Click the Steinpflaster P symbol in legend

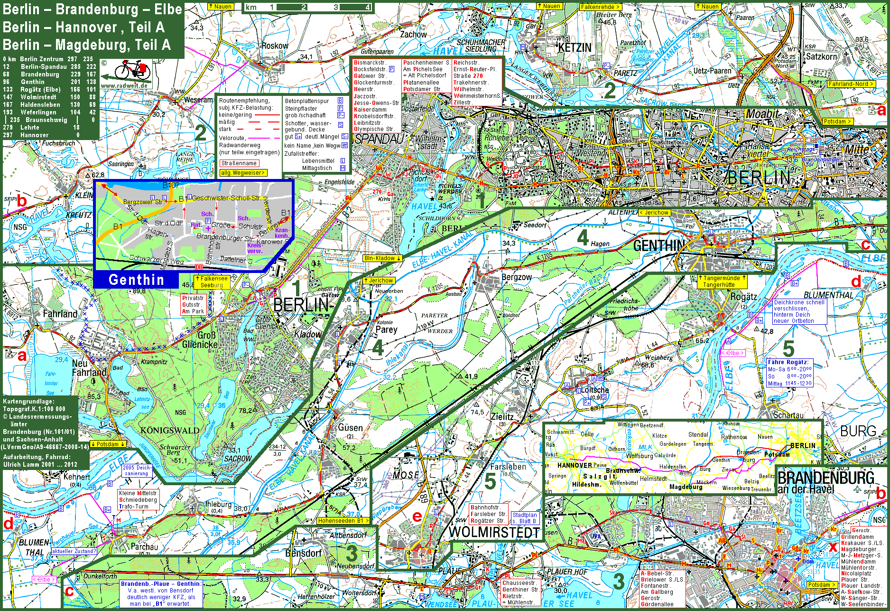[340, 108]
